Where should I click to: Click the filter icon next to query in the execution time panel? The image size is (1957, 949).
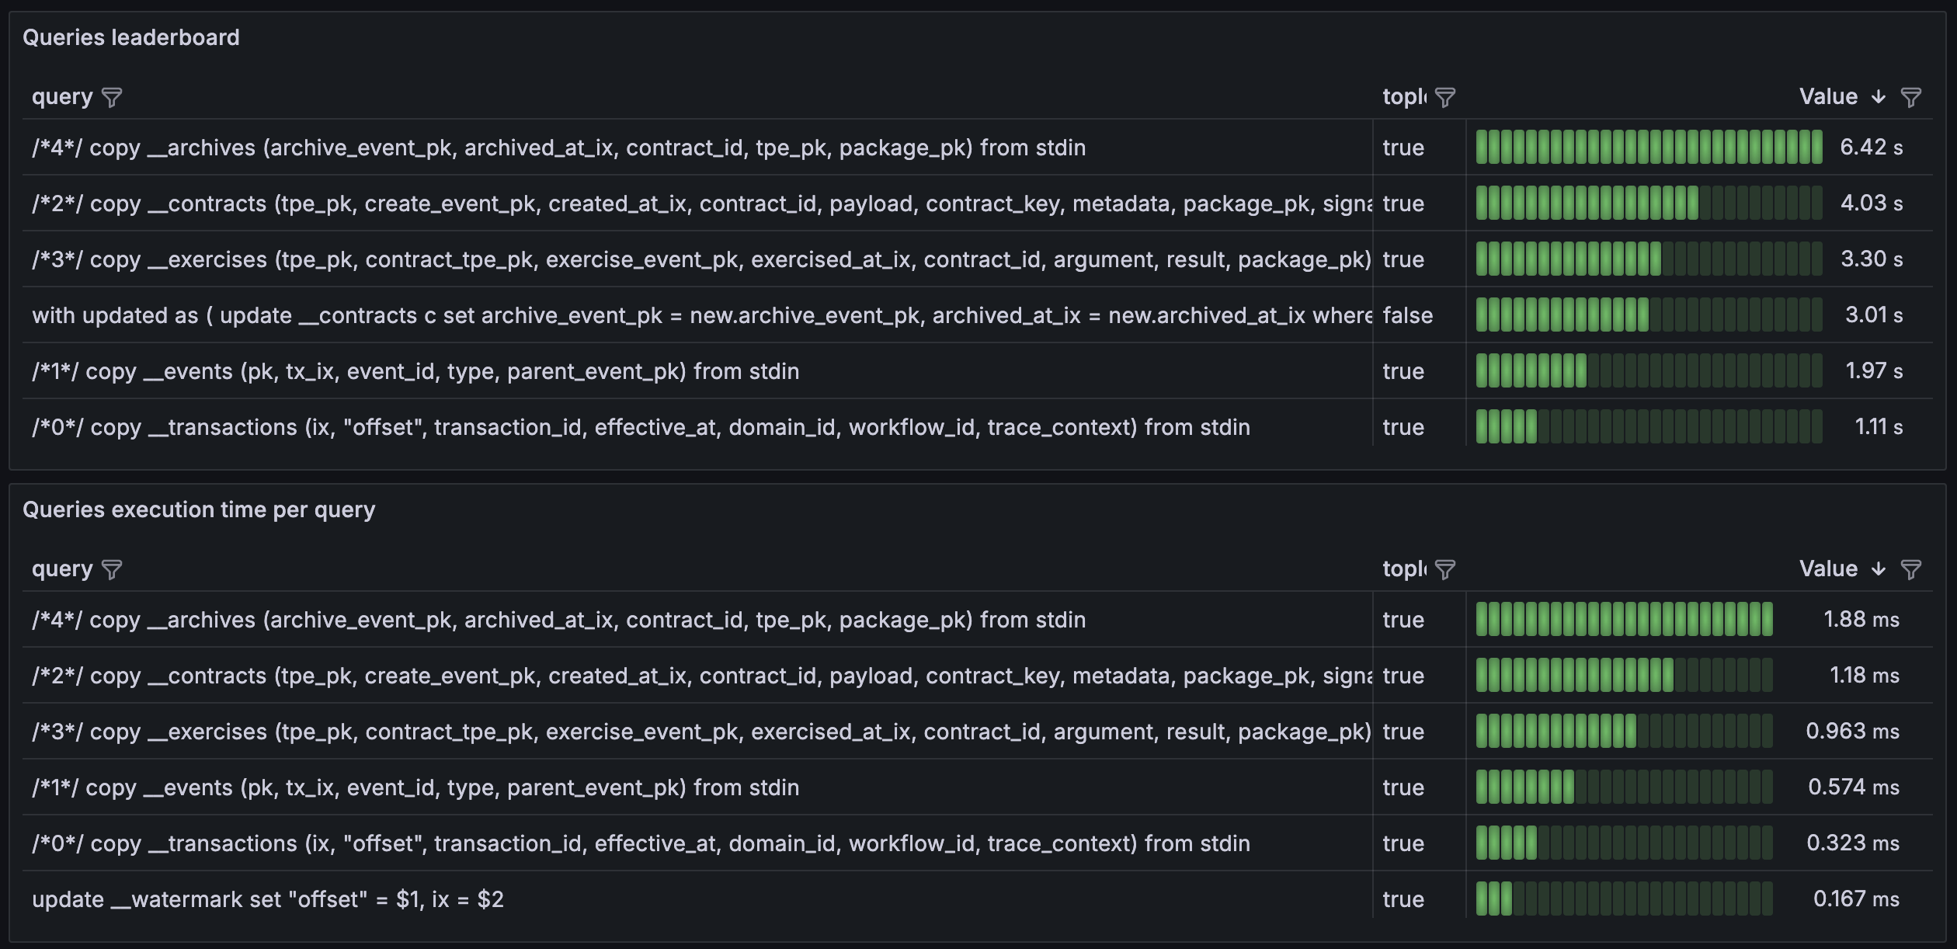pos(113,570)
